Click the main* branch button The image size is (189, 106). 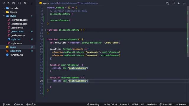(x=7, y=104)
